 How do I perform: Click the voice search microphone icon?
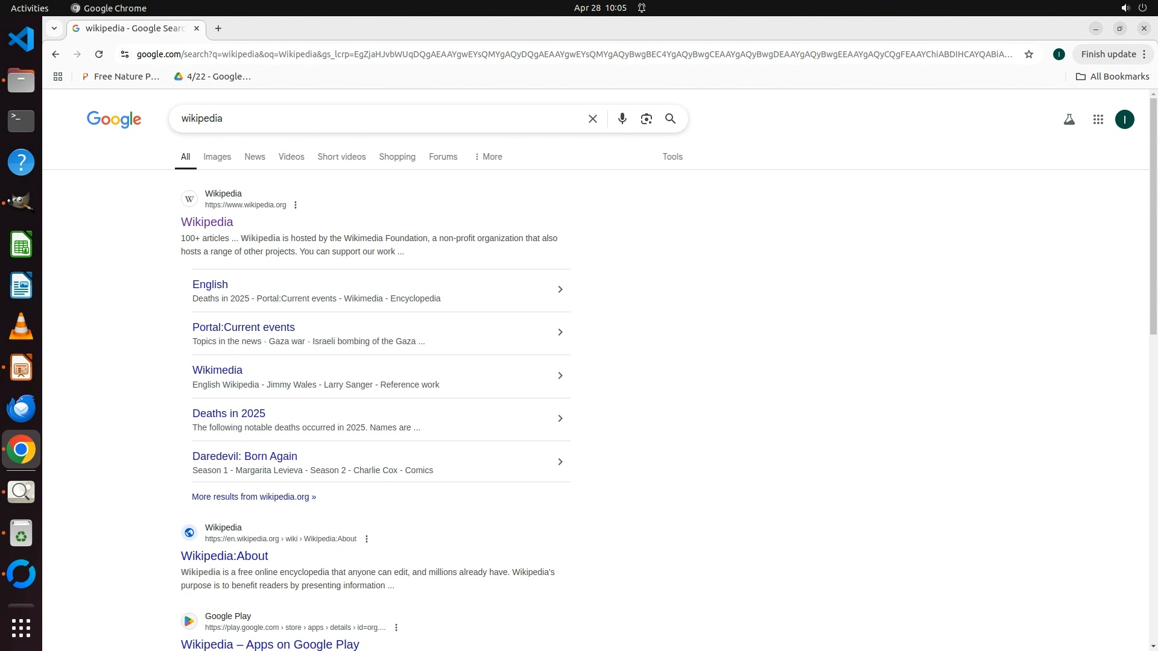pos(622,119)
